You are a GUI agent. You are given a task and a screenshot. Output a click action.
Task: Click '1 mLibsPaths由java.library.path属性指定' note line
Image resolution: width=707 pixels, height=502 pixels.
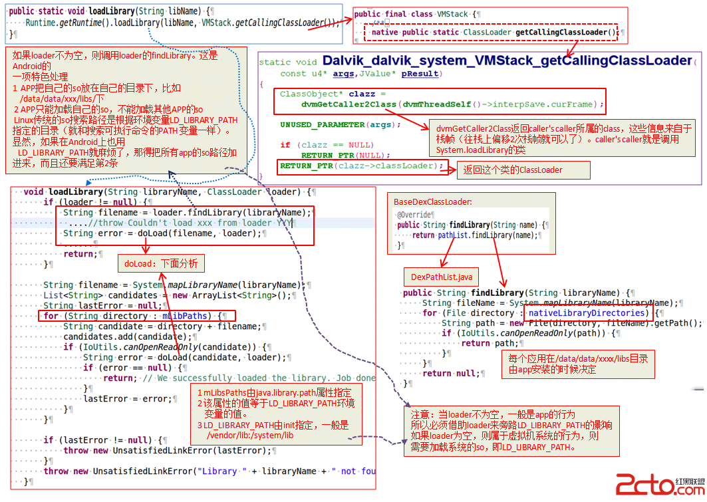(274, 392)
